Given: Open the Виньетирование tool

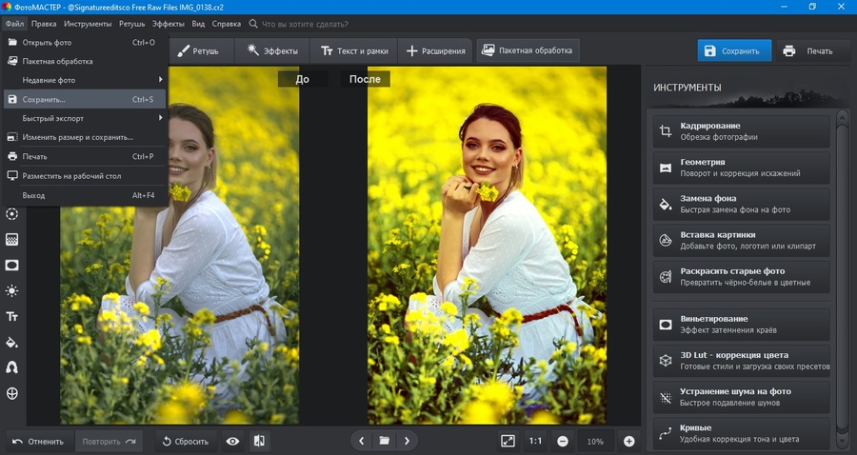Looking at the screenshot, I should (x=741, y=325).
